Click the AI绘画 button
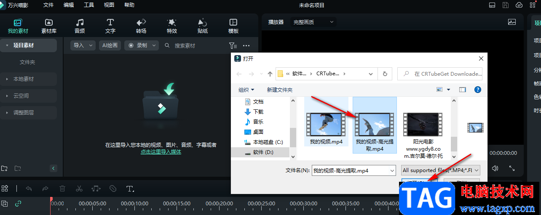This screenshot has height=215, width=541. tap(110, 45)
